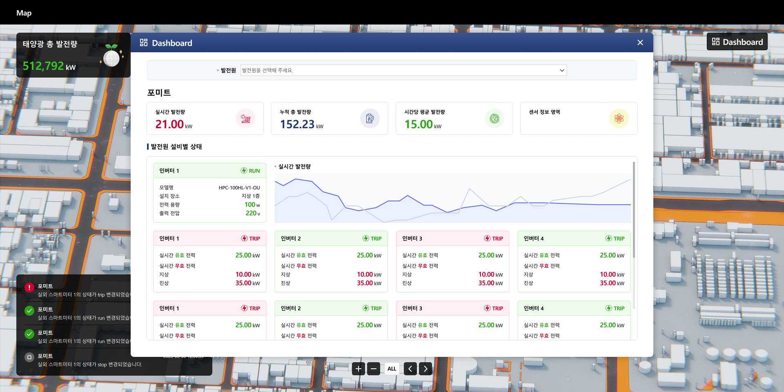Viewport: 784px width, 392px height.
Task: Click the glowing globe sprout icon
Action: tap(111, 56)
